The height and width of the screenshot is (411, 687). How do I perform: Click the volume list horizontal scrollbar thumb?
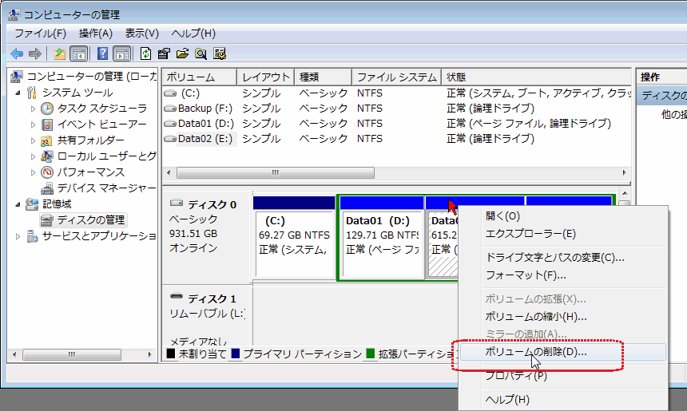coord(275,172)
